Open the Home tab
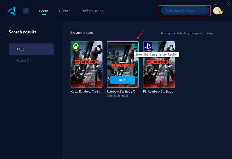Screen dimensions: 232x159 pyautogui.click(x=44, y=11)
